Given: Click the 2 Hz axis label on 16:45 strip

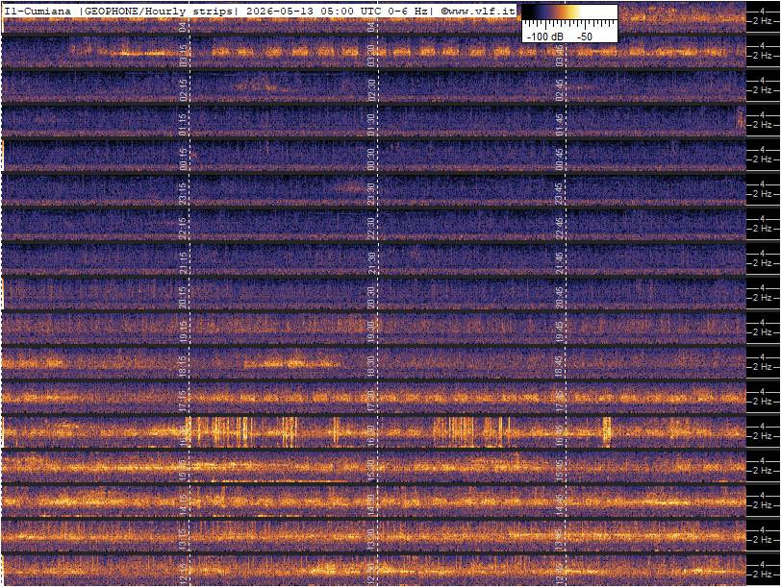Looking at the screenshot, I should pos(763,436).
